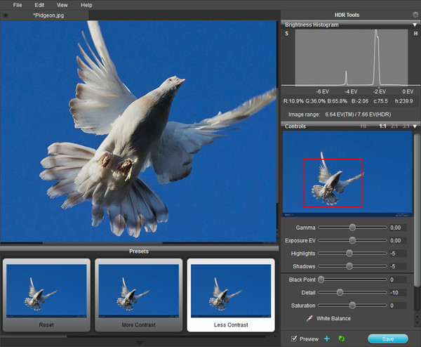This screenshot has width=421, height=347.
Task: Open the Help menu
Action: click(86, 5)
